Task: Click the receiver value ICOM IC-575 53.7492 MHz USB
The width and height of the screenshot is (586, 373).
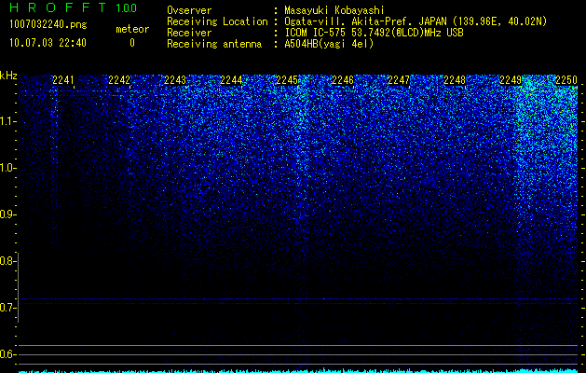Action: click(374, 33)
